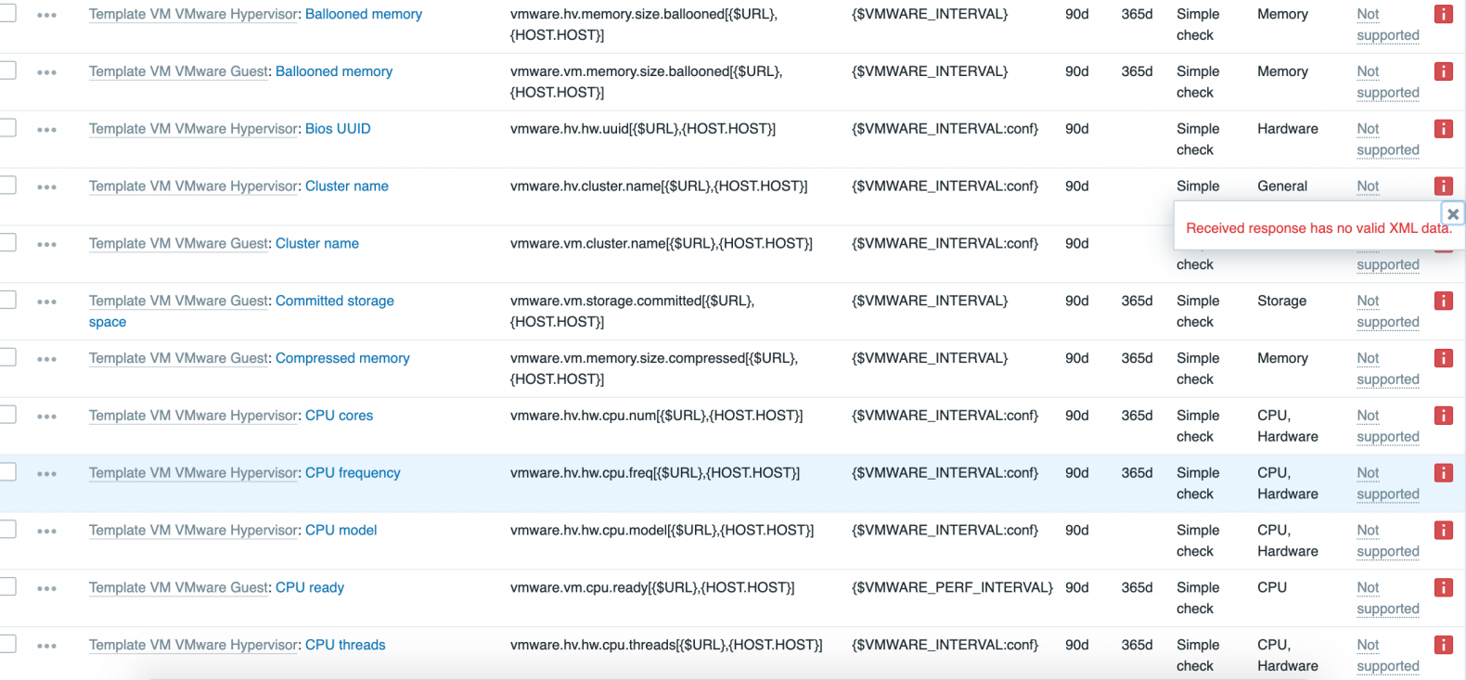
Task: Click the Compressed memory item link
Action: pos(342,358)
